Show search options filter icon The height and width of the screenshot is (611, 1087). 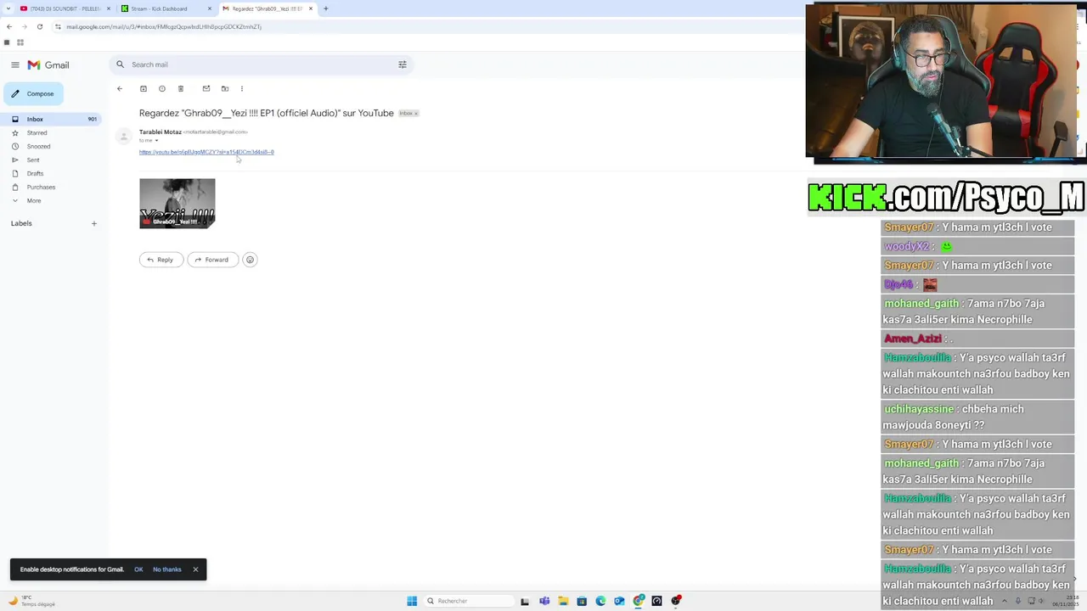(403, 64)
